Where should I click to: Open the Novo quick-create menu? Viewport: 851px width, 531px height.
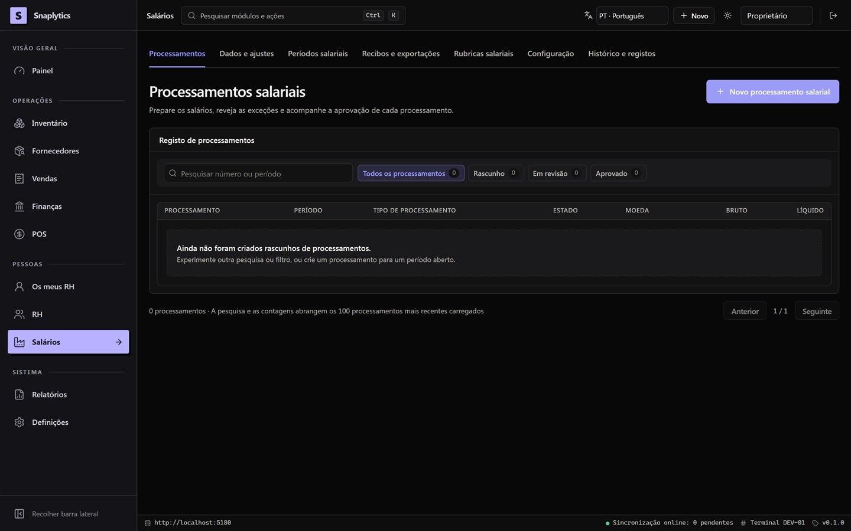(694, 16)
